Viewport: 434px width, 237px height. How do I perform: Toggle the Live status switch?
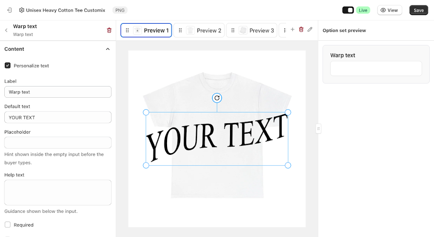348,10
